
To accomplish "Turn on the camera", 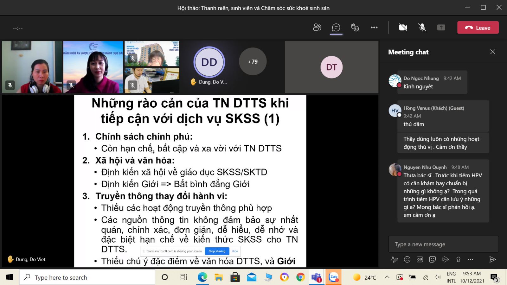I will (x=403, y=28).
